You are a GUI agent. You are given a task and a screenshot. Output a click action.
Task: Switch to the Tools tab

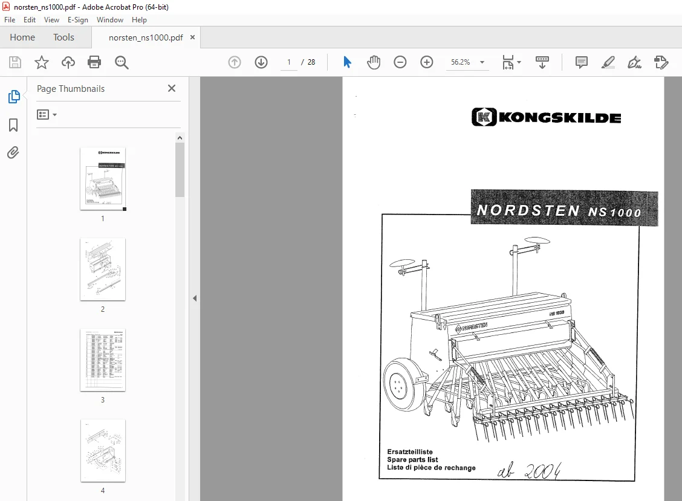tap(63, 37)
